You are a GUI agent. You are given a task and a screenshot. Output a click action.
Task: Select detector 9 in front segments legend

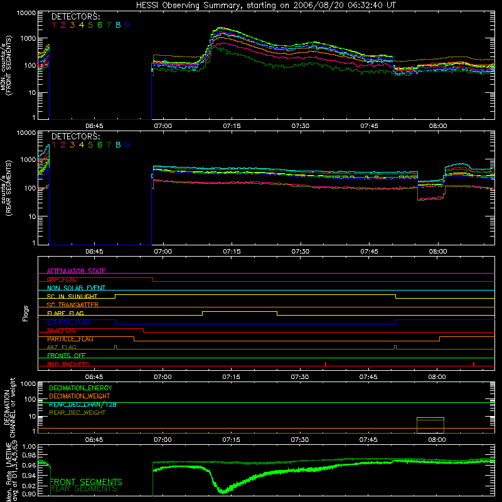pos(127,25)
